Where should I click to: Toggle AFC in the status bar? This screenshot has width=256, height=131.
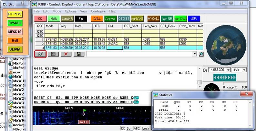pyautogui.click(x=137, y=128)
